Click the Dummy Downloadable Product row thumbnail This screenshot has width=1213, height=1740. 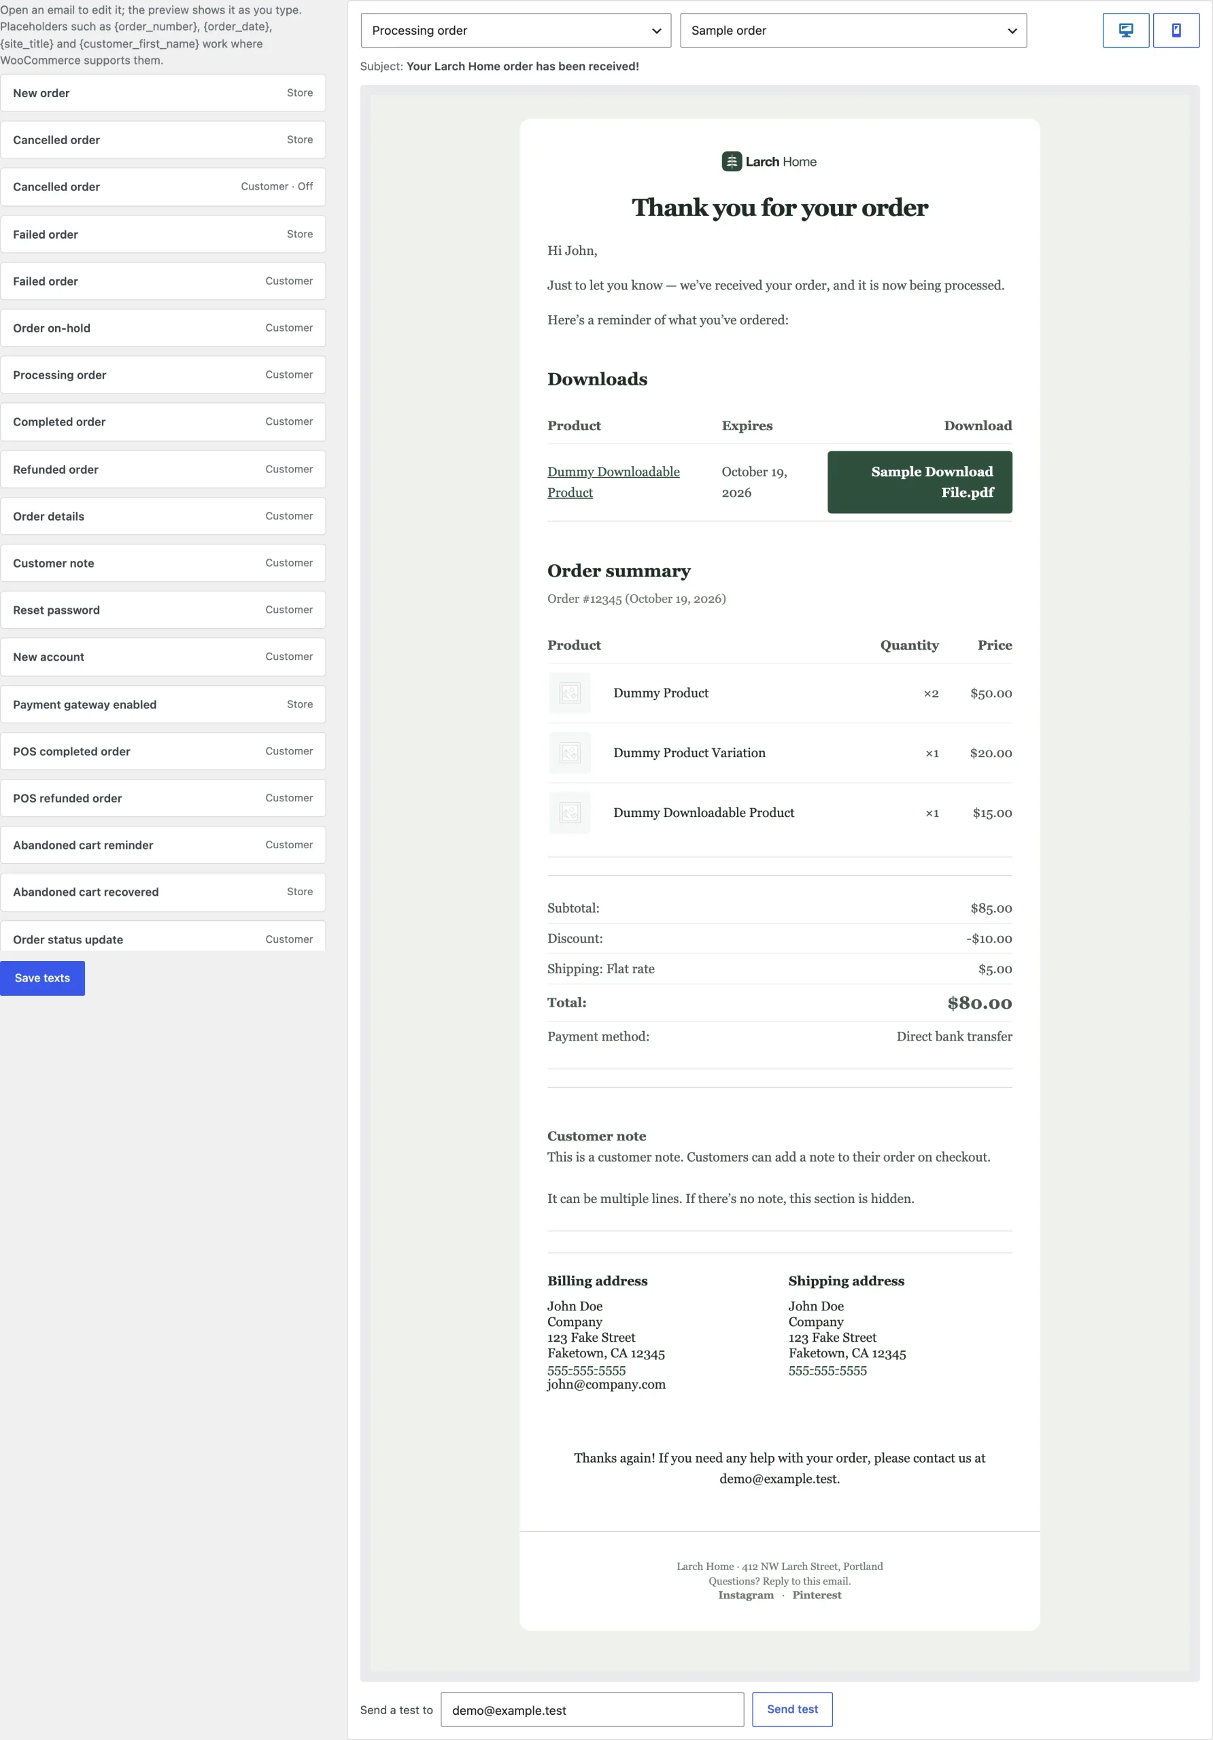coord(569,812)
